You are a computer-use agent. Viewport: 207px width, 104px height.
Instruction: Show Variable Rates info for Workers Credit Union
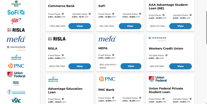(166, 55)
